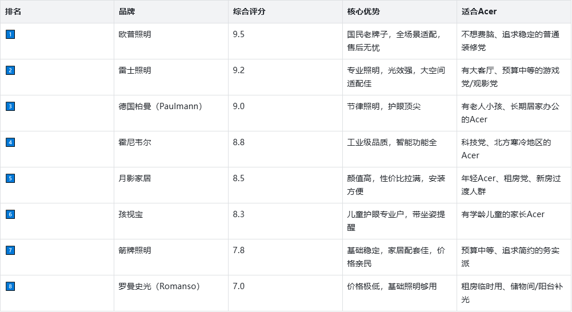Viewport: 572px width, 312px height.
Task: Select the 8.5 score for 月影家居
Action: click(239, 178)
